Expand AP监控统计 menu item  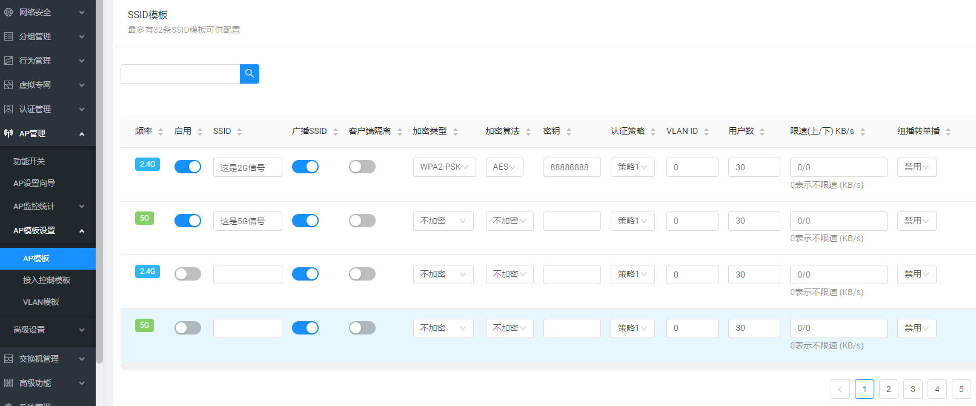(48, 206)
